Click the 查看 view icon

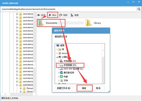[72, 15]
